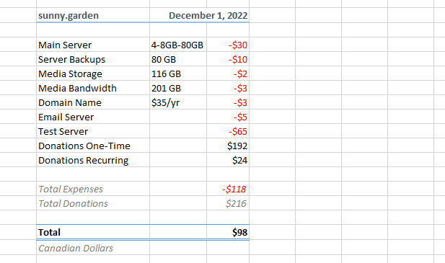Click the $35/yr domain price cell
The height and width of the screenshot is (263, 445).
pos(178,102)
